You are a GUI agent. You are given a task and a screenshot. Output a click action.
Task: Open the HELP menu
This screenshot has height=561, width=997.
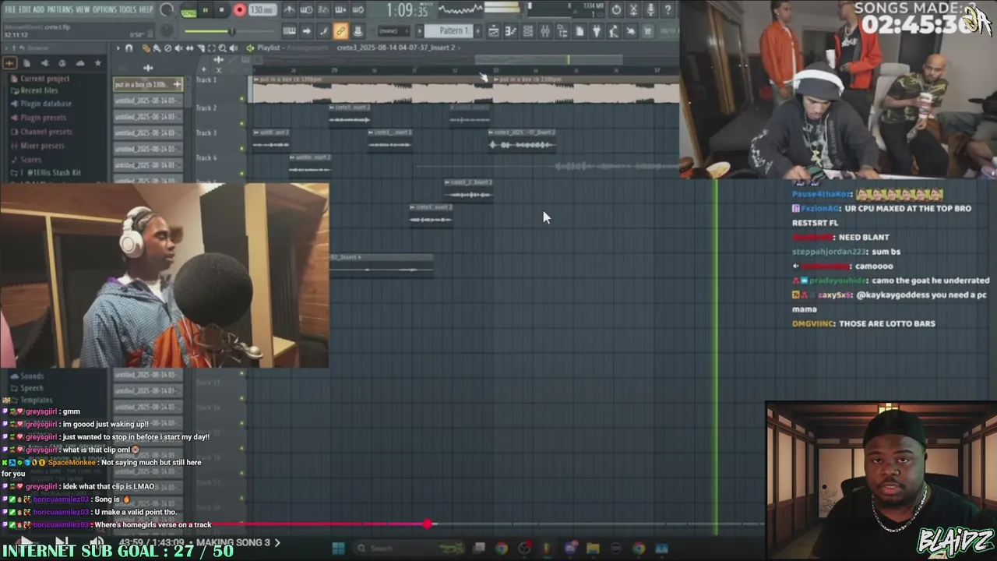pos(146,9)
